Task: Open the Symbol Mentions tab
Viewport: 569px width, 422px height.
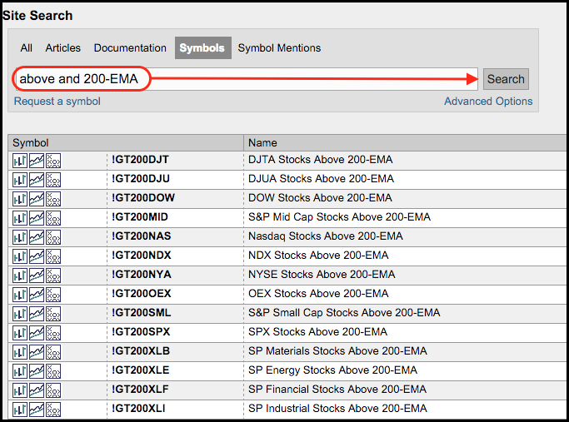Action: click(279, 48)
